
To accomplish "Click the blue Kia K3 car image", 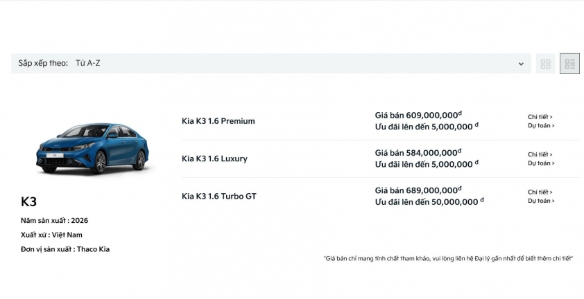I will point(93,147).
